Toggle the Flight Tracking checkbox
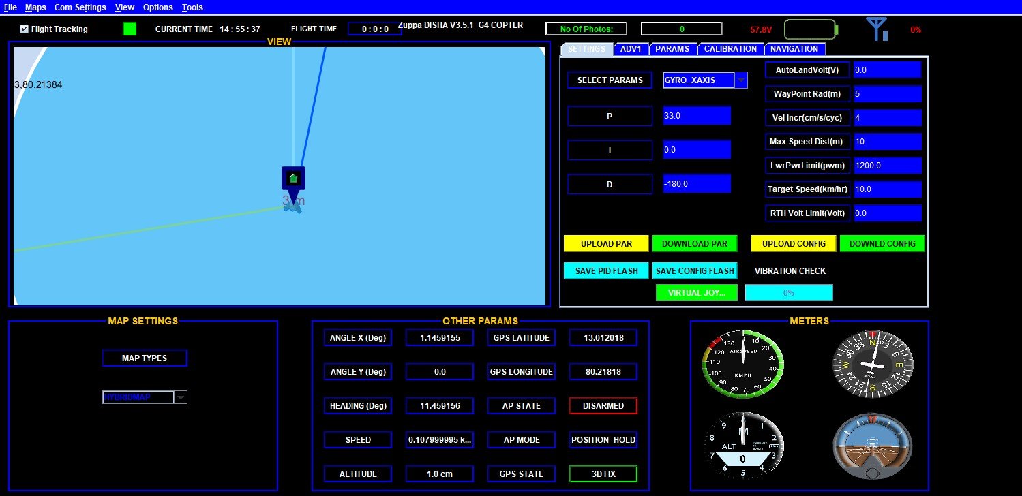The height and width of the screenshot is (496, 1022). [25, 29]
